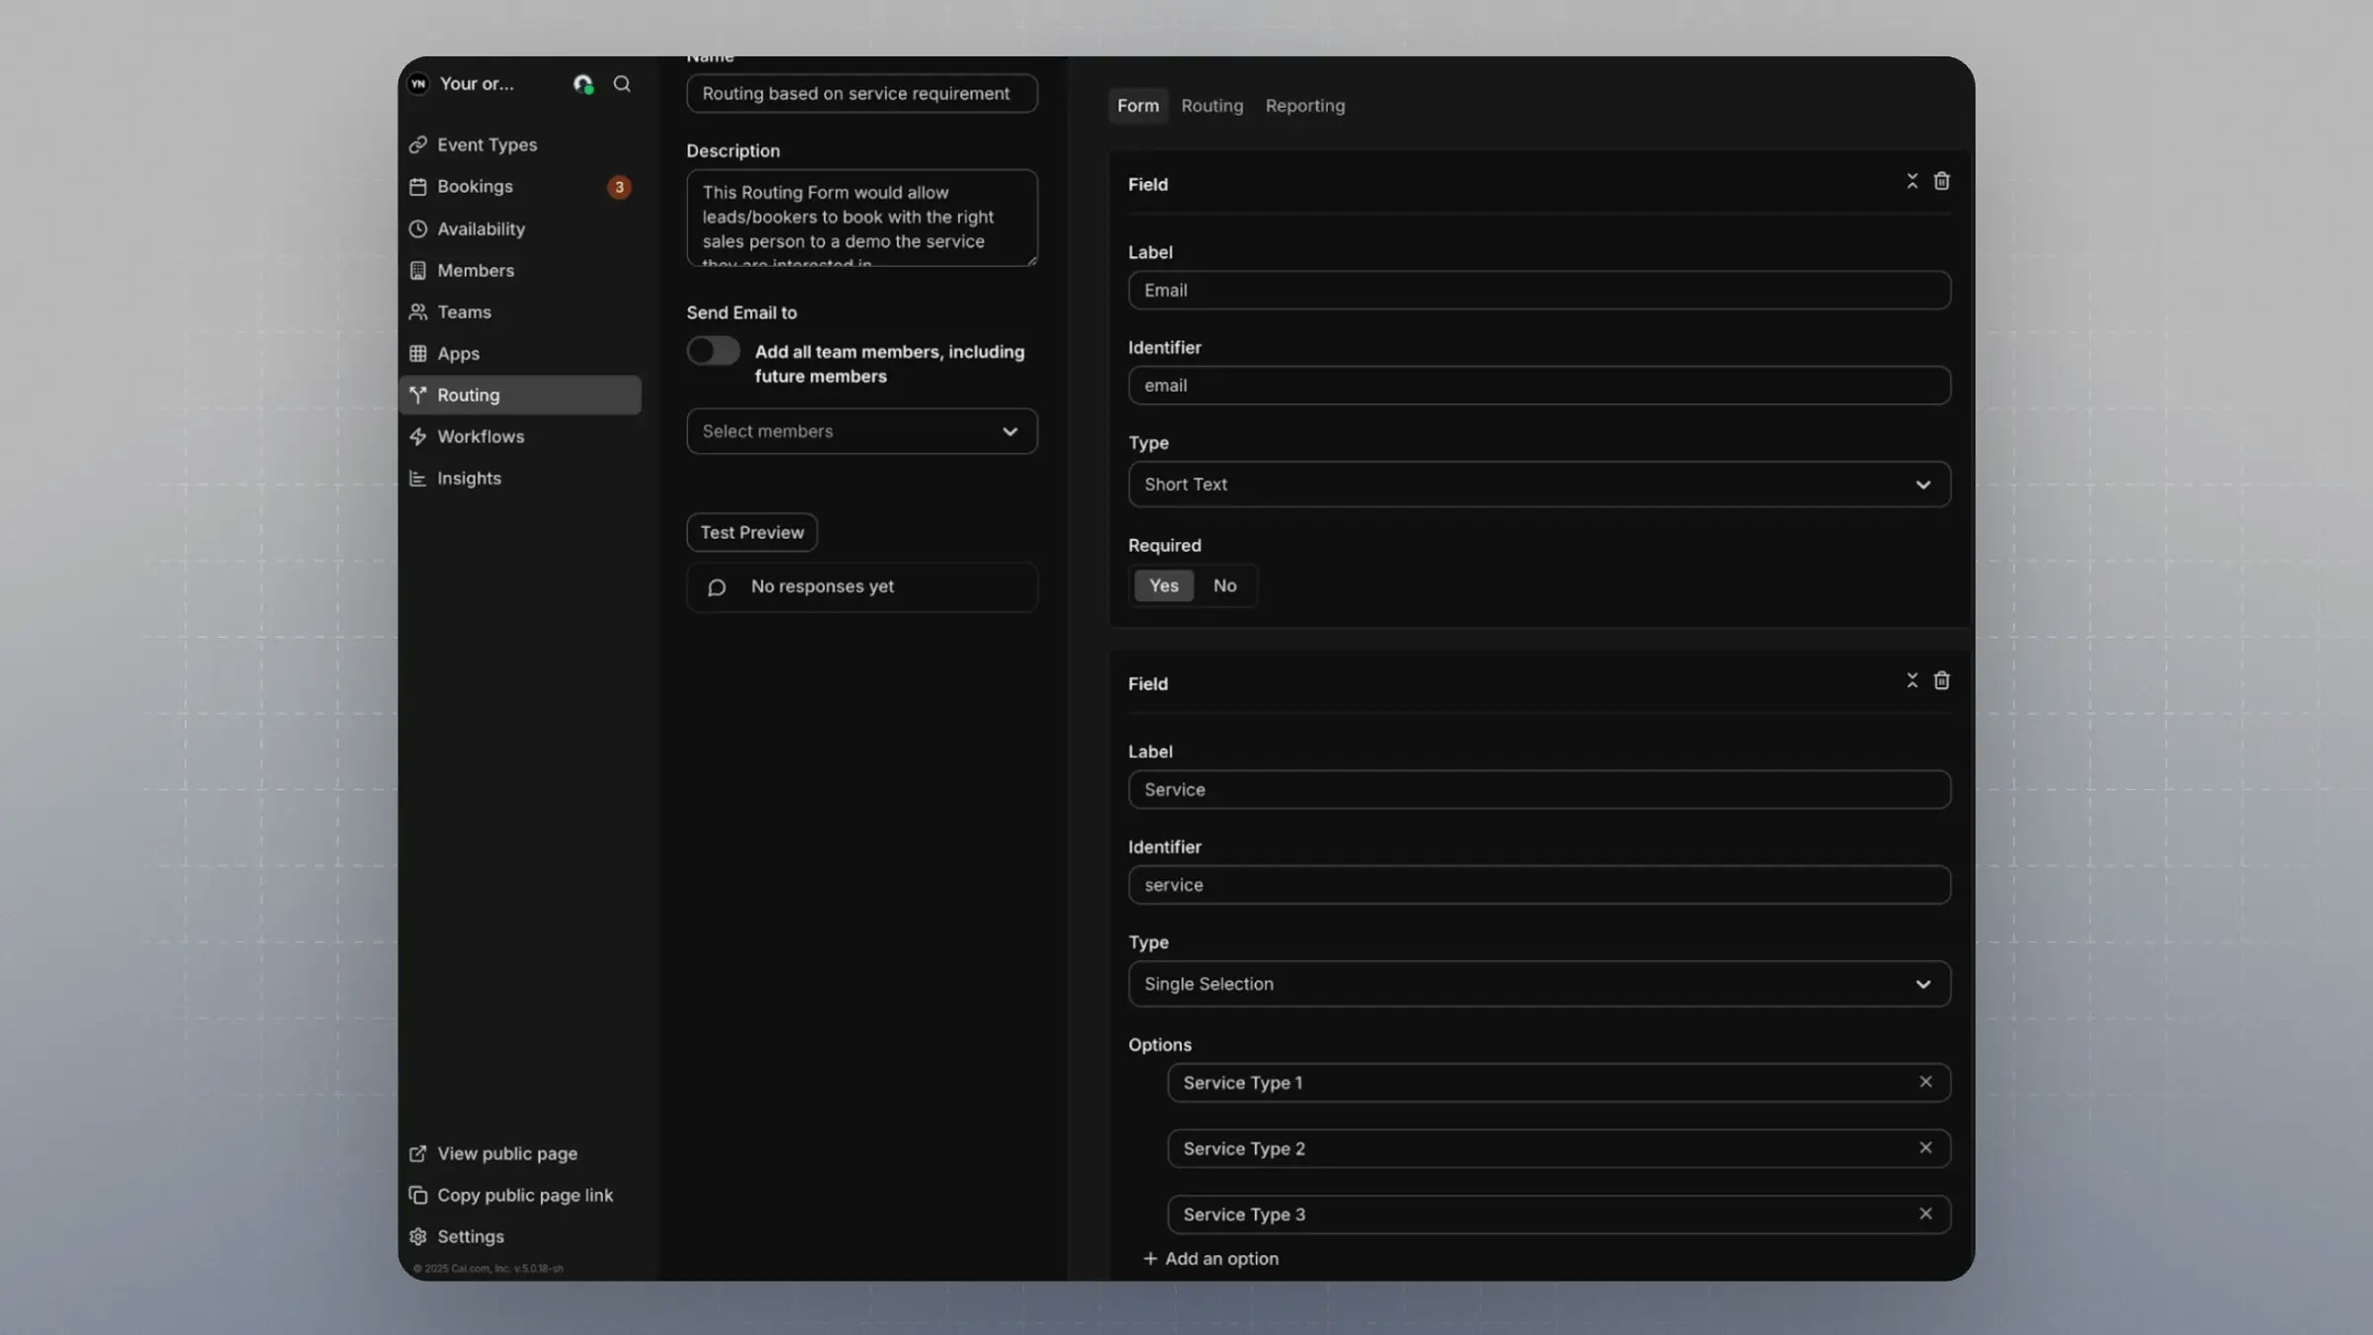Delete the Service field using trash icon
Screen dimensions: 2373x1335
click(x=1941, y=680)
